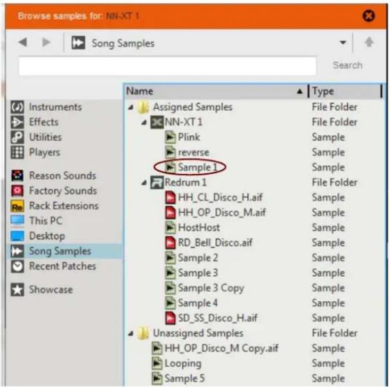Viewport: 390px width, 387px height.
Task: Click in the search text field
Action: tap(168, 66)
